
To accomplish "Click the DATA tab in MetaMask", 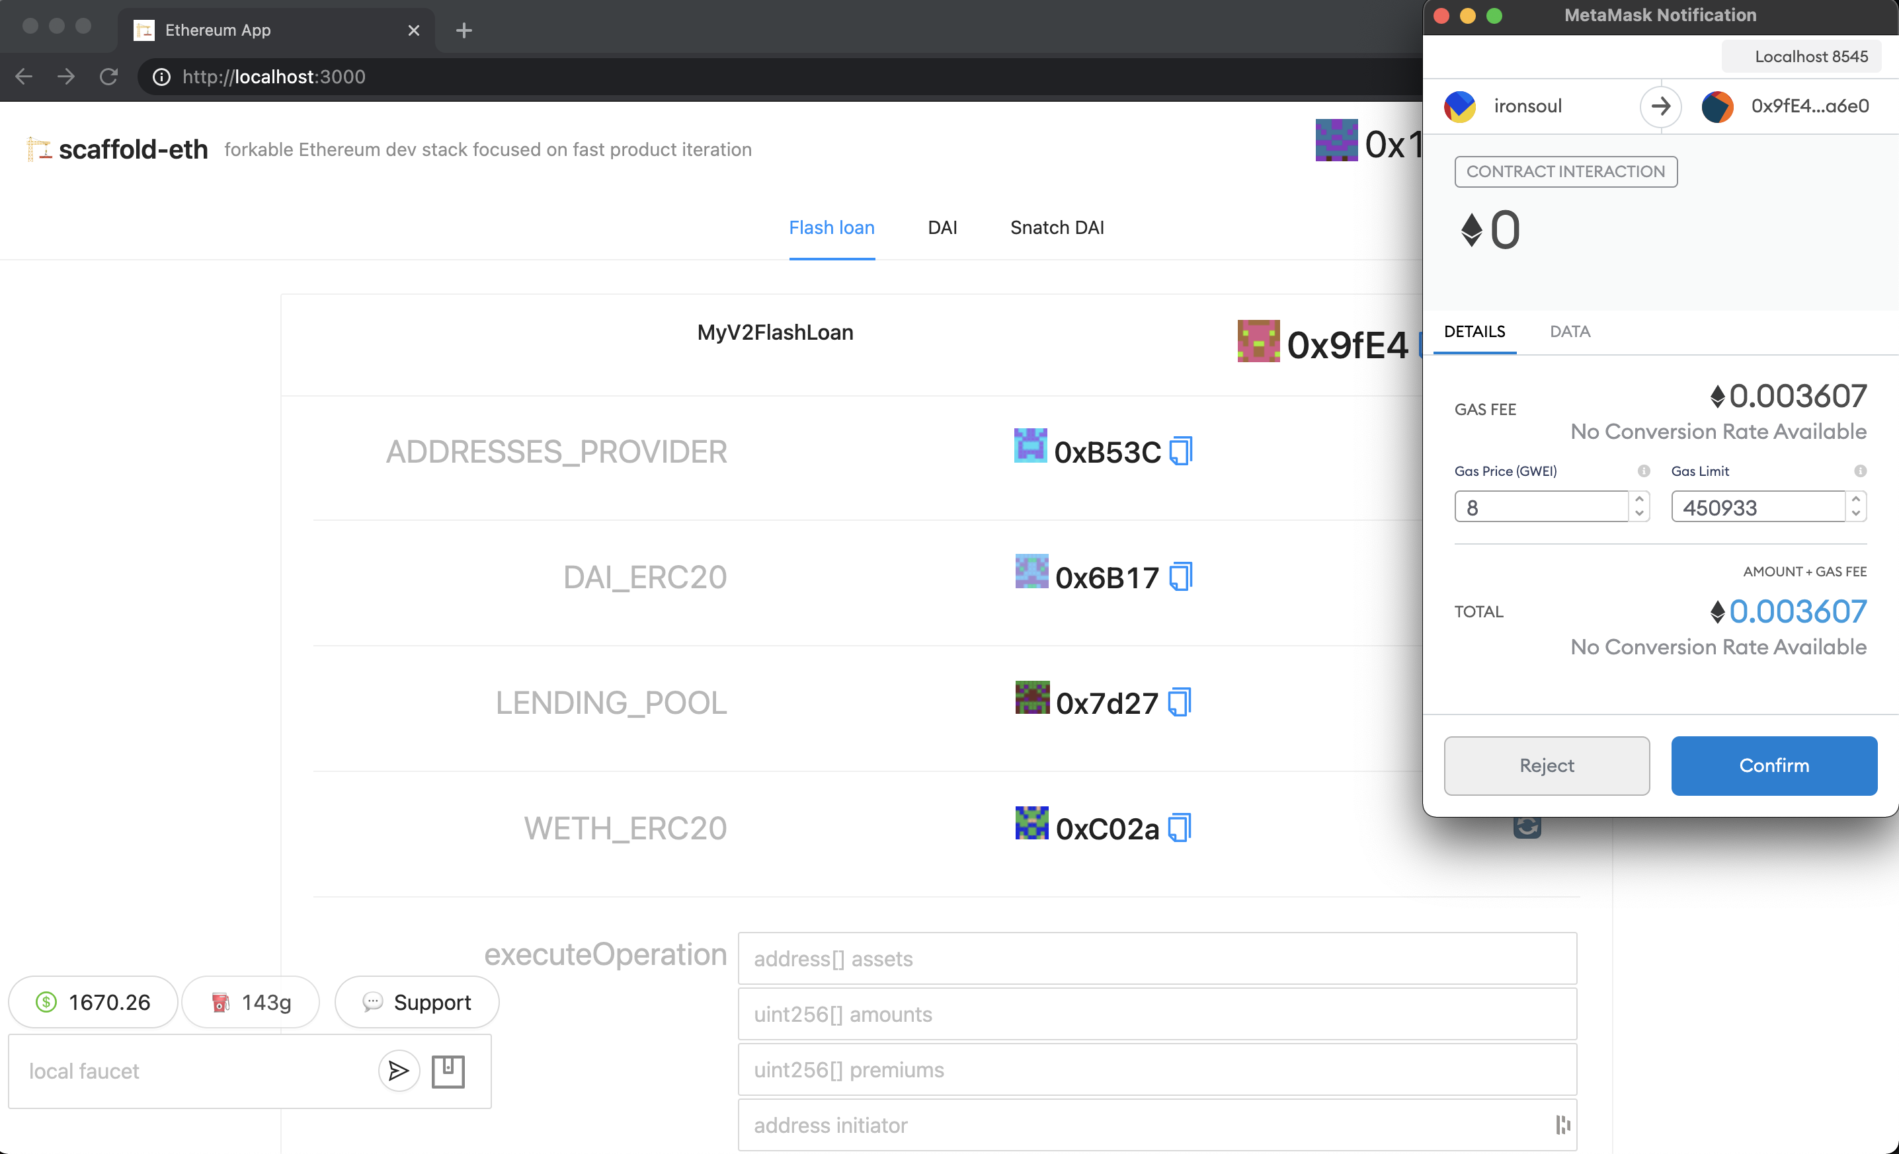I will pyautogui.click(x=1570, y=331).
